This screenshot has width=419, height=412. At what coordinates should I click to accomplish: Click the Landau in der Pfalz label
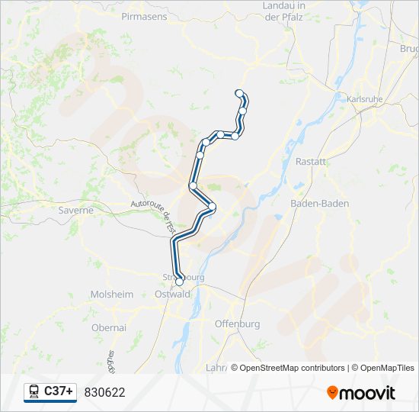[x=284, y=11]
